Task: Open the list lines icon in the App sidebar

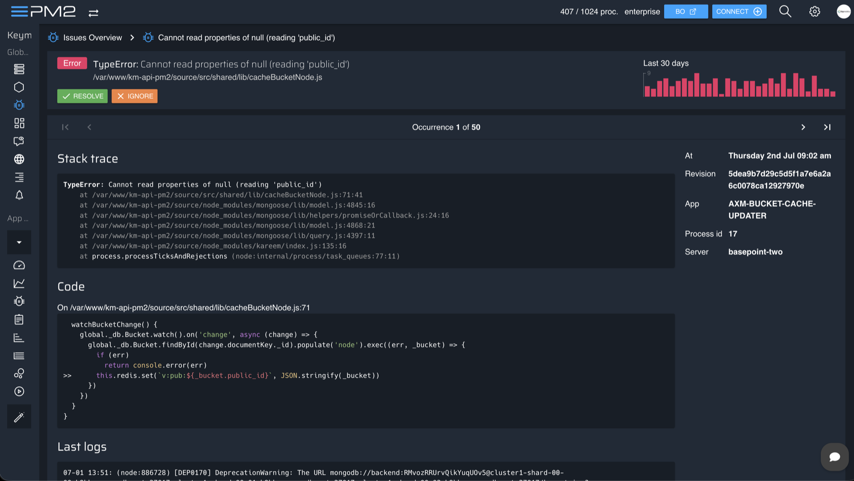Action: [19, 355]
